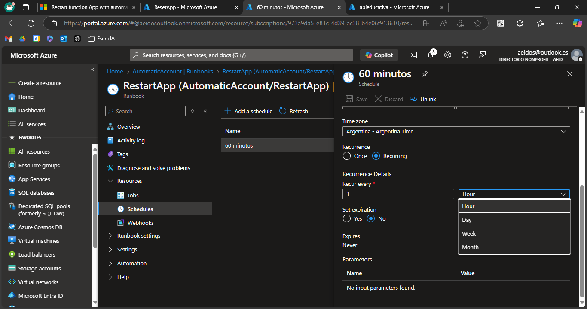Screen dimensions: 587x309
Task: Open the notifications bell icon
Action: click(431, 55)
